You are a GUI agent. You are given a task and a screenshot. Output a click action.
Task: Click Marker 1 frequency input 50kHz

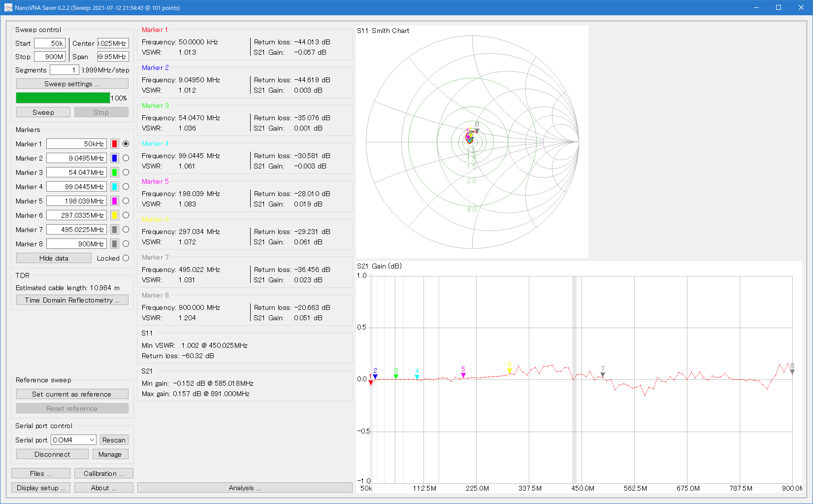(76, 144)
